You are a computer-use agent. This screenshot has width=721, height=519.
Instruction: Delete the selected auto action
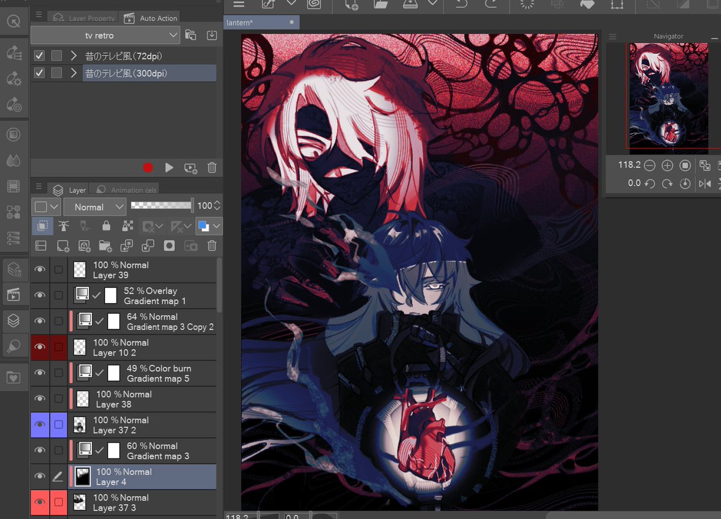click(x=211, y=168)
